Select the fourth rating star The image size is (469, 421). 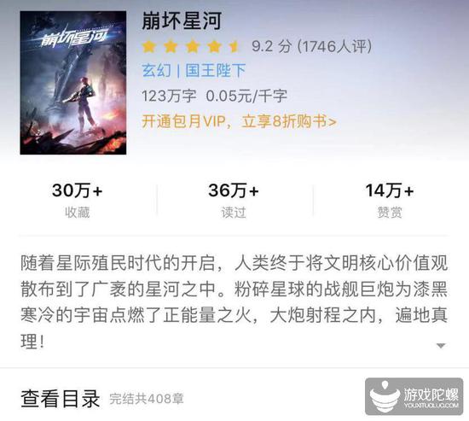coord(214,47)
